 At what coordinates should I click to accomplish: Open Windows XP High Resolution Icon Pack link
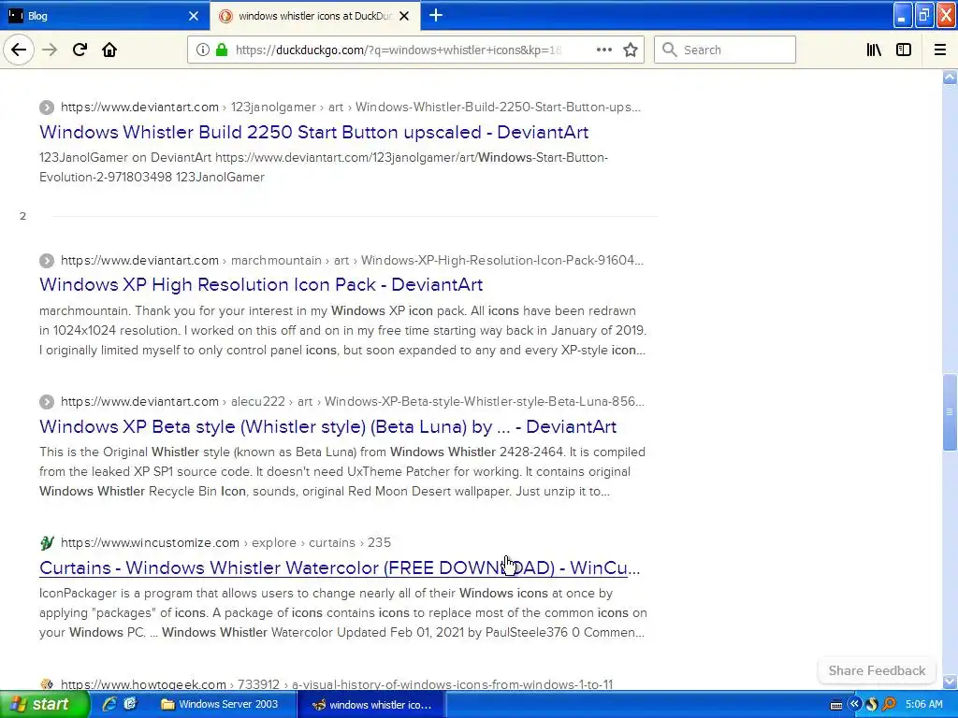pos(261,284)
